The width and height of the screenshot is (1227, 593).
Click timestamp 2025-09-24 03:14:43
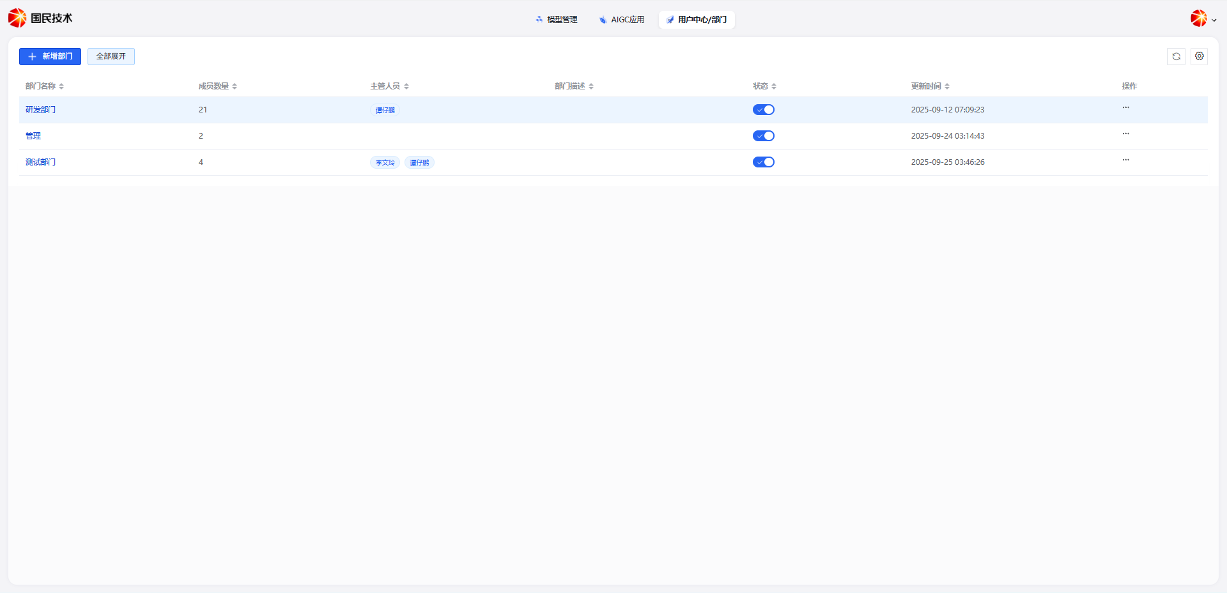[948, 136]
